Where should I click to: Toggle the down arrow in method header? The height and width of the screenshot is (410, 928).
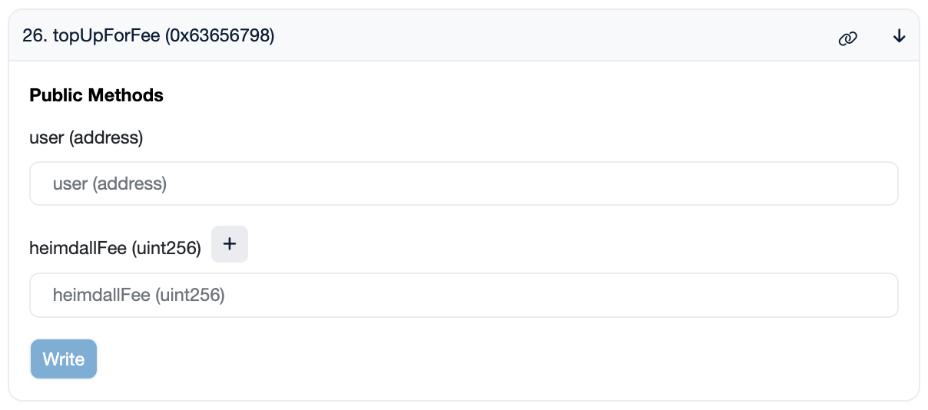tap(900, 37)
